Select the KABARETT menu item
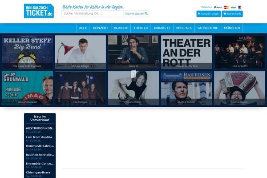The width and height of the screenshot is (267, 178). coord(162,28)
